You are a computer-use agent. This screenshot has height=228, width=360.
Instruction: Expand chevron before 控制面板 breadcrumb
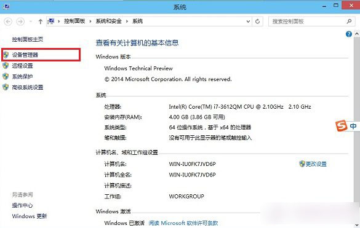(59, 22)
